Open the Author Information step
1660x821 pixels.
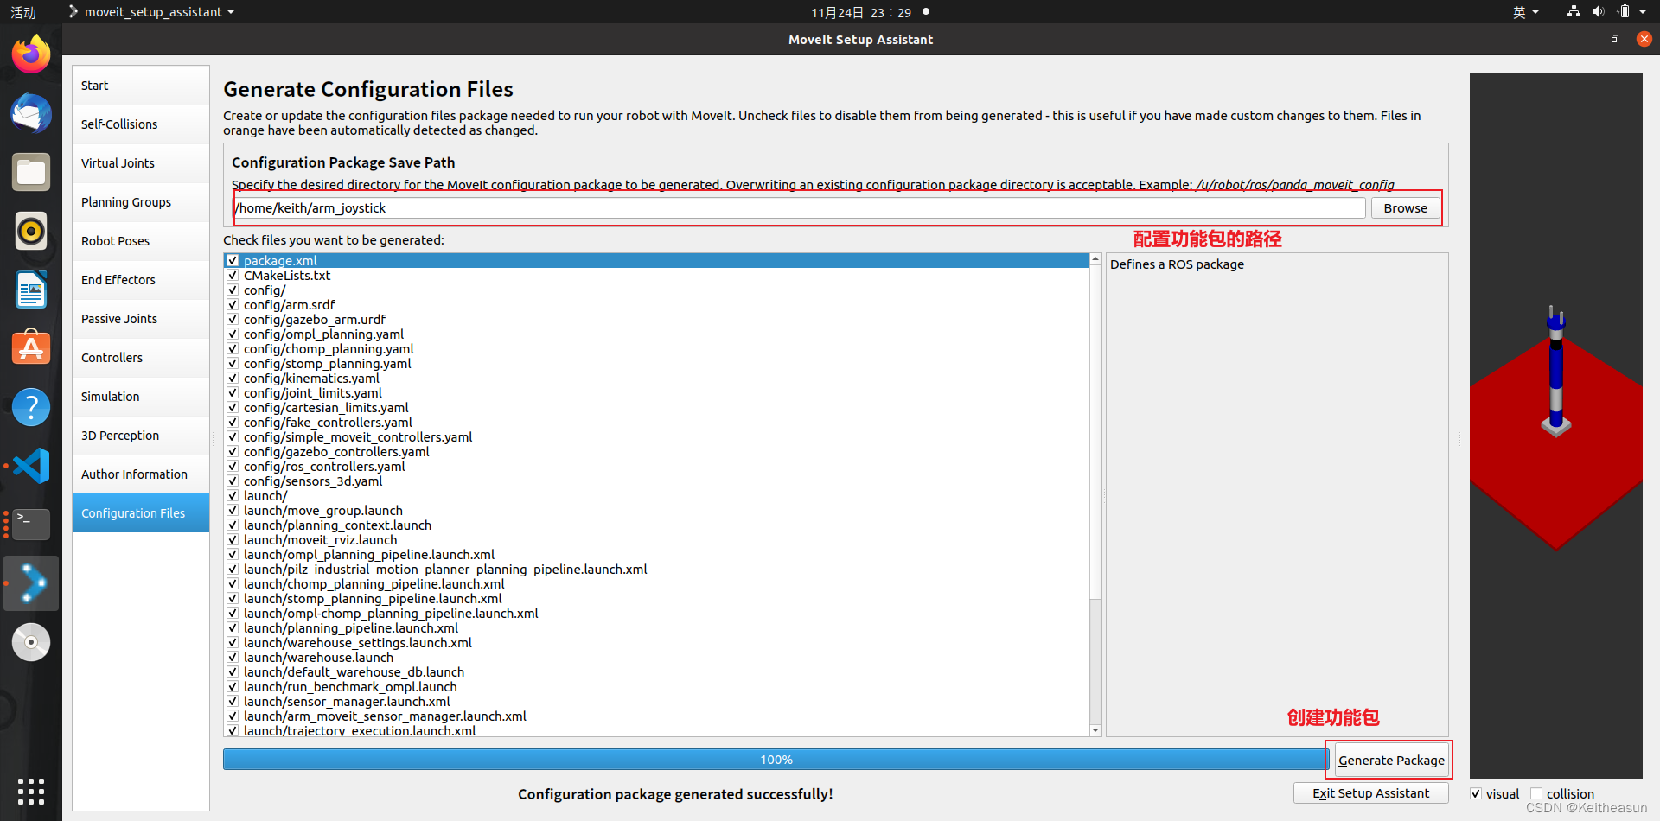click(x=141, y=474)
